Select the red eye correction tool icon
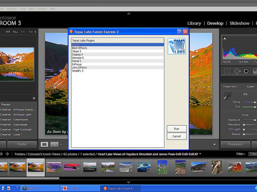The width and height of the screenshot is (257, 192). click(246, 71)
